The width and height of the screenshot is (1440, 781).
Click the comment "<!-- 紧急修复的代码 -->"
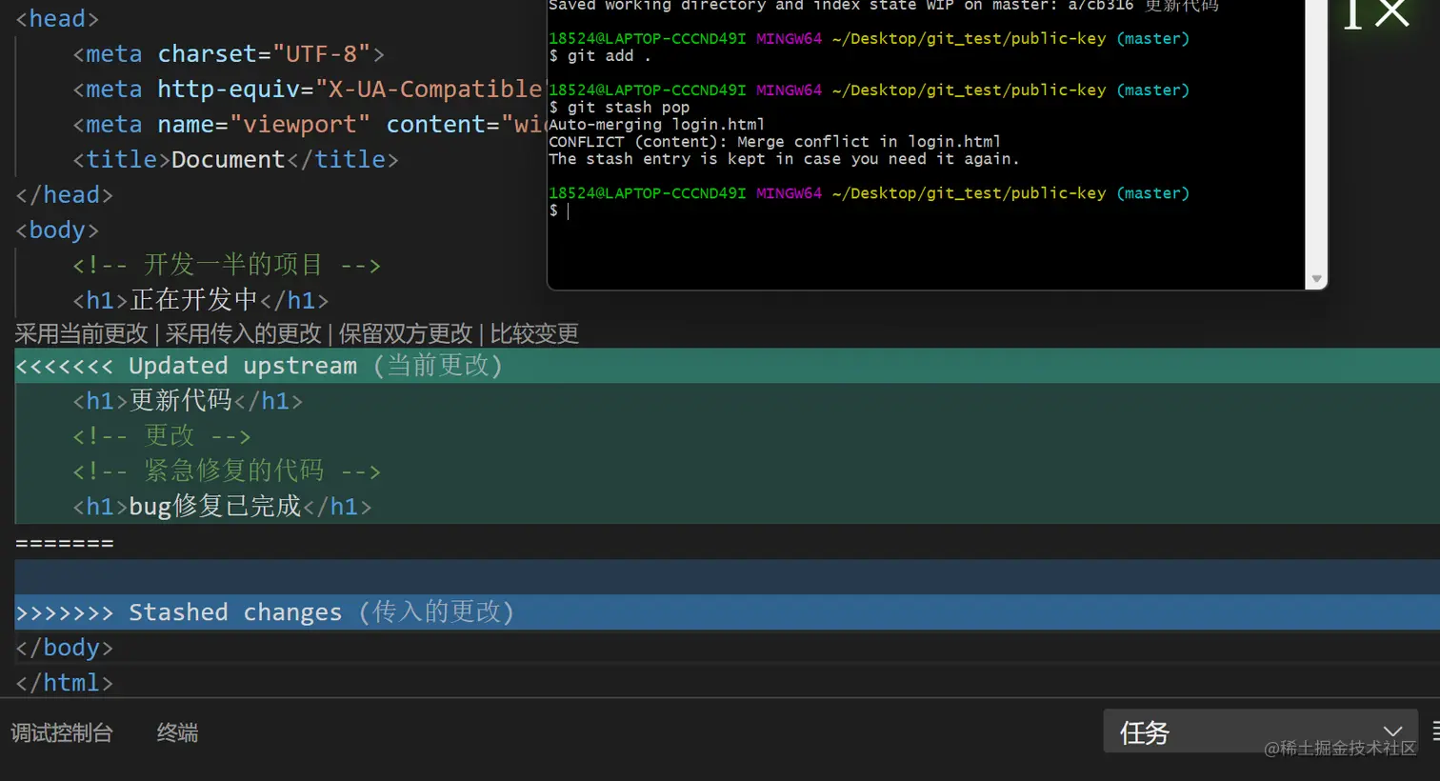[x=227, y=471]
